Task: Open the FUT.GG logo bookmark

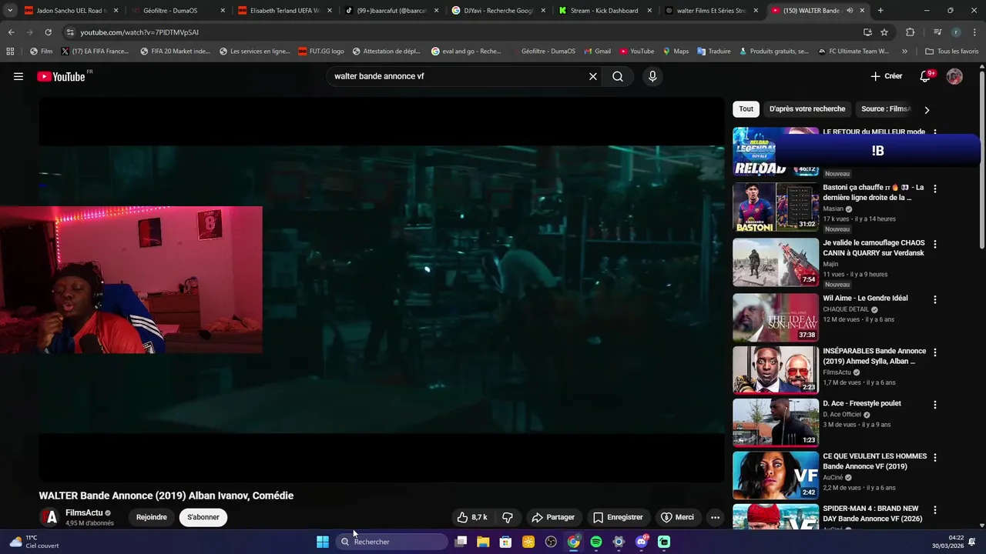Action: (320, 52)
